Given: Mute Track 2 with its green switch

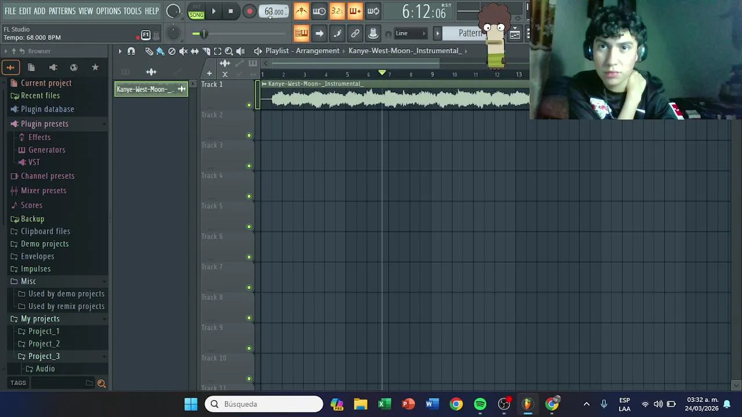Looking at the screenshot, I should (x=249, y=136).
